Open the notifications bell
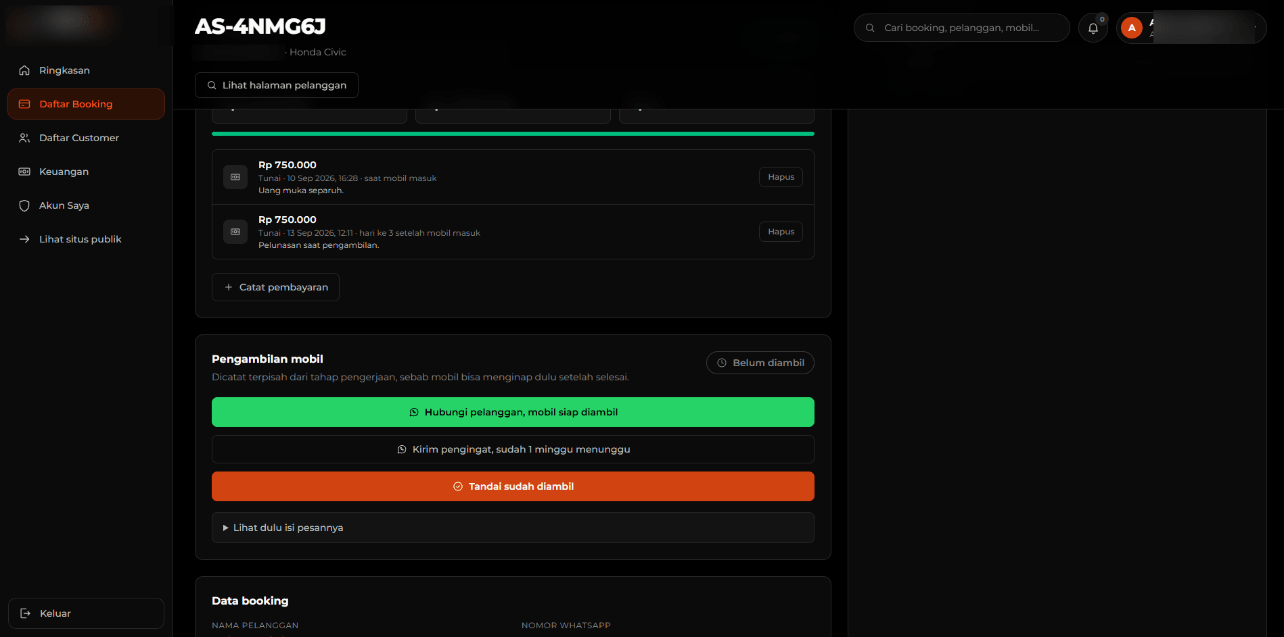 pyautogui.click(x=1093, y=28)
